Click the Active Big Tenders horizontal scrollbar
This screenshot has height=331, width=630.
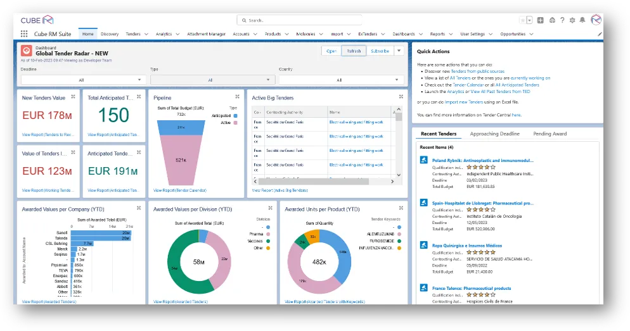click(313, 182)
